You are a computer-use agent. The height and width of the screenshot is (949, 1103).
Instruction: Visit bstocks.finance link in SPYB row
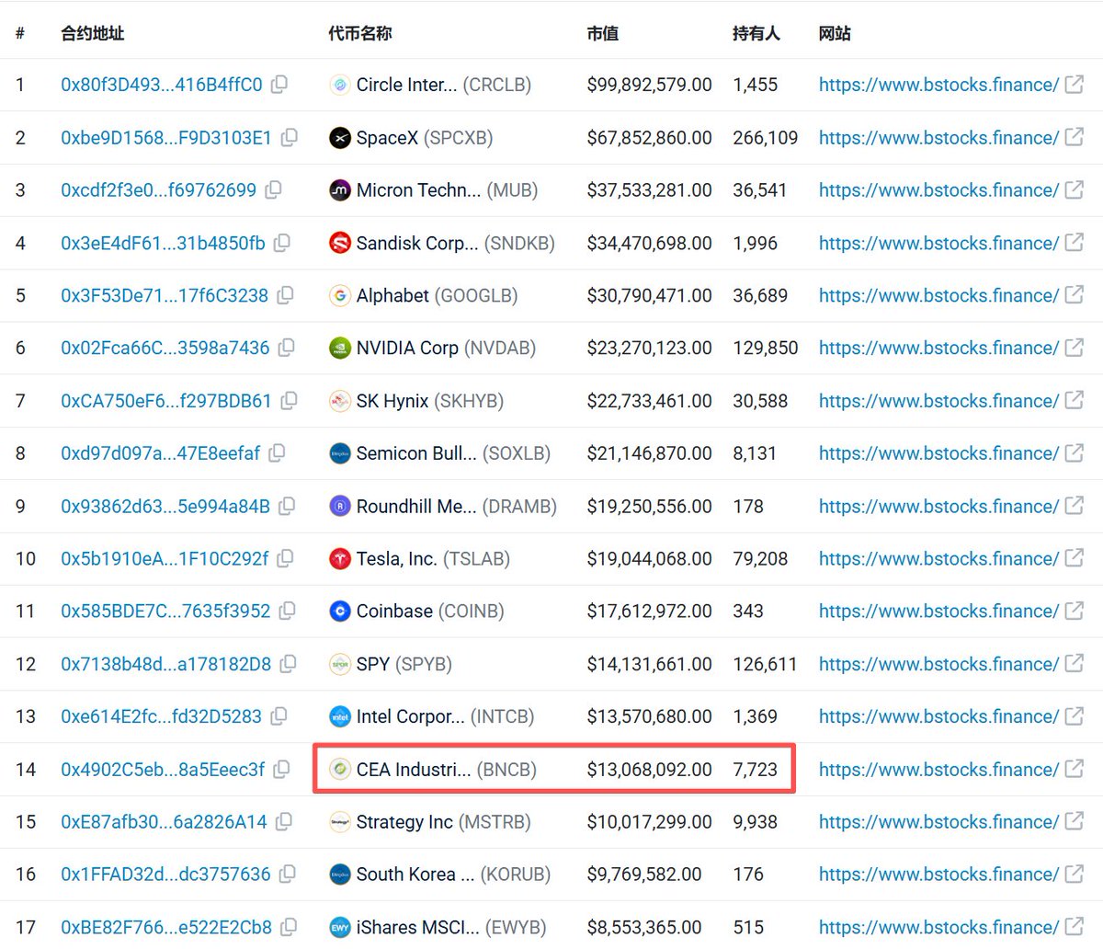pyautogui.click(x=938, y=664)
